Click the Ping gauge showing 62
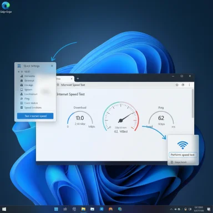Image resolution: width=213 pixels, height=213 pixels. (x=161, y=118)
